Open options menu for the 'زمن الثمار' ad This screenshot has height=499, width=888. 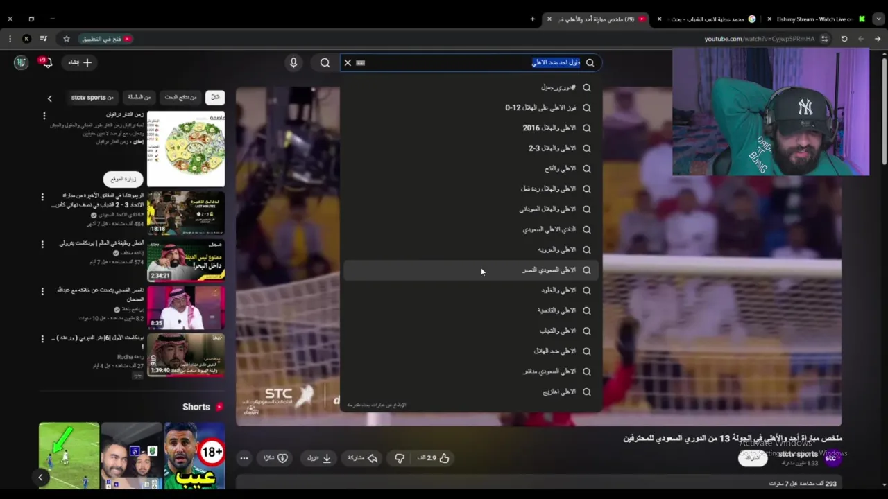[x=44, y=116]
